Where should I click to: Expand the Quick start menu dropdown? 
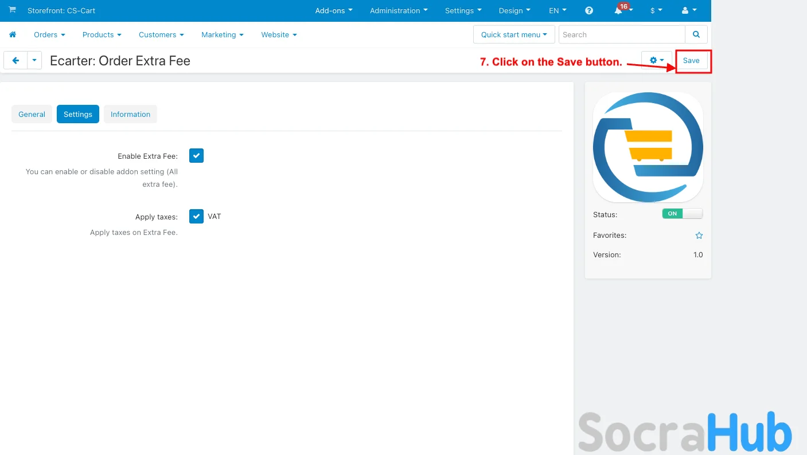513,34
